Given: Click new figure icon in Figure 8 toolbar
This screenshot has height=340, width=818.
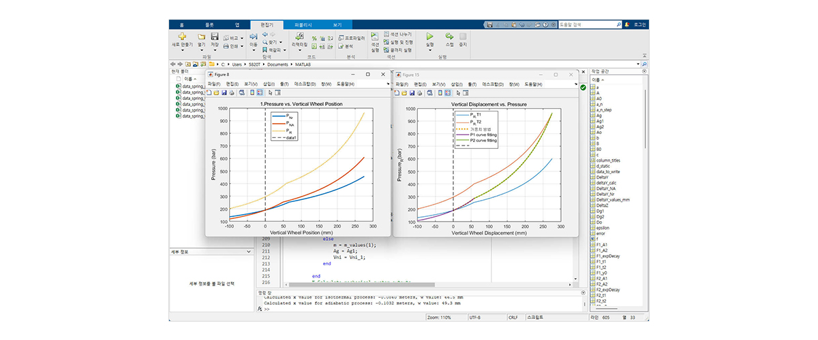Looking at the screenshot, I should pyautogui.click(x=209, y=92).
